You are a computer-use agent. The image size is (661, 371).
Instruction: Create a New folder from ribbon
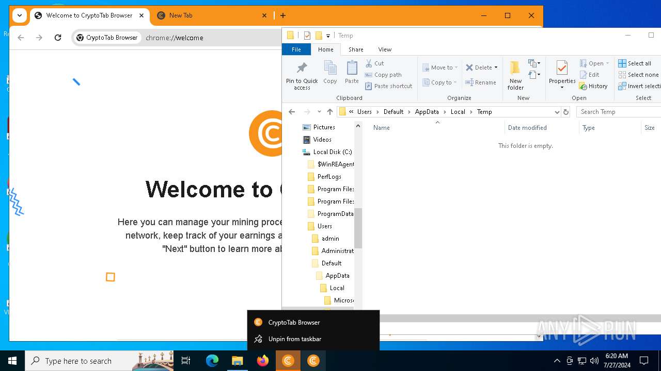point(515,76)
